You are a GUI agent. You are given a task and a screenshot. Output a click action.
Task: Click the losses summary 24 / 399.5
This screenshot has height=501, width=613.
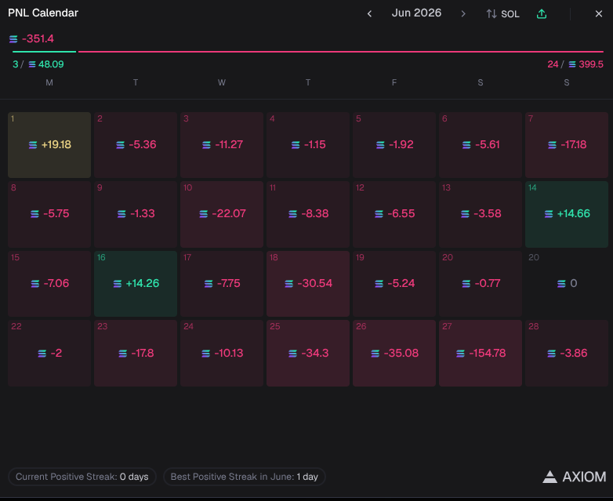[x=575, y=64]
